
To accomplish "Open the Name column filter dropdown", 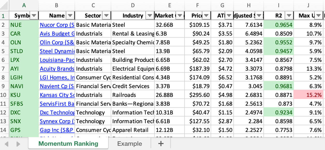I will pyautogui.click(x=70, y=16).
